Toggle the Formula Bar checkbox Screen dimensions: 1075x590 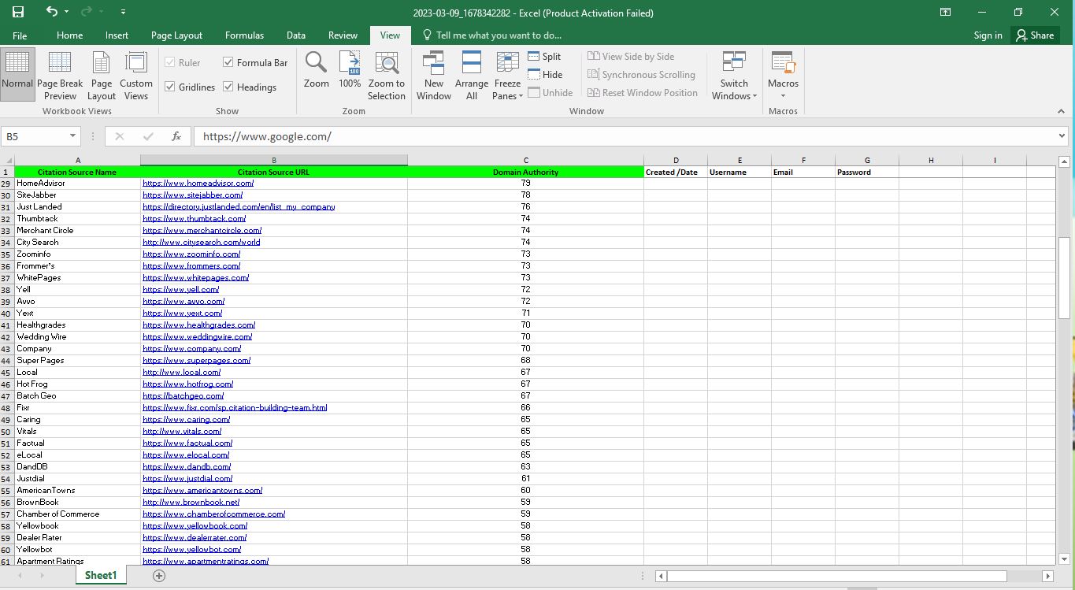pyautogui.click(x=228, y=63)
